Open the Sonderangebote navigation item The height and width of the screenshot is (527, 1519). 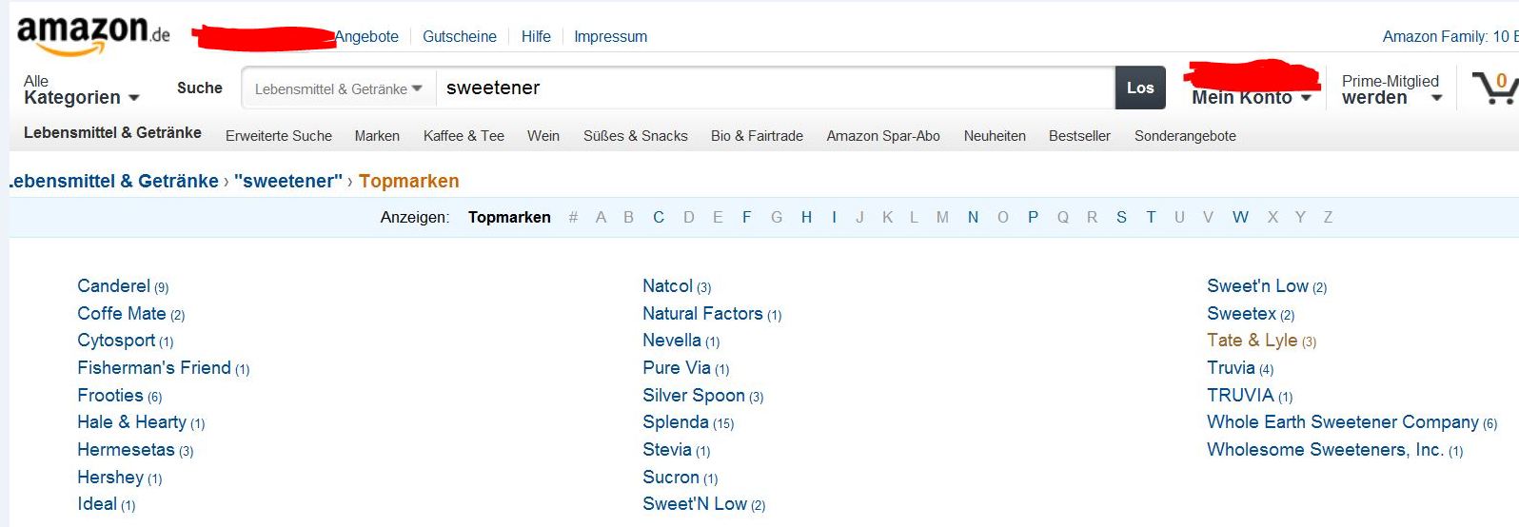point(1185,136)
